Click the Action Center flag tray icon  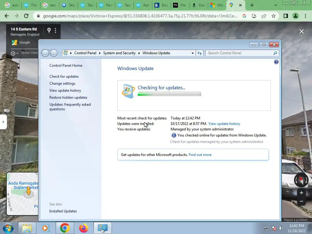[x=274, y=228]
